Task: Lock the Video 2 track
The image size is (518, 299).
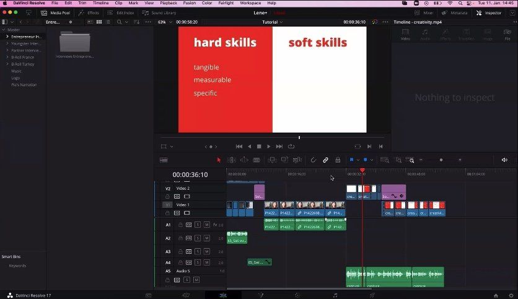Action: click(x=167, y=196)
